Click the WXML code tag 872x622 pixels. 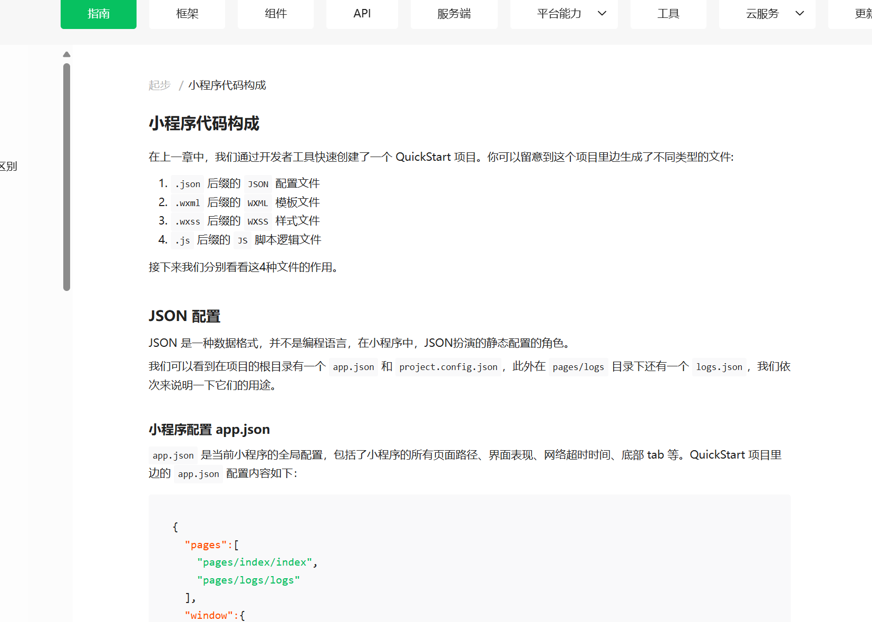(258, 203)
